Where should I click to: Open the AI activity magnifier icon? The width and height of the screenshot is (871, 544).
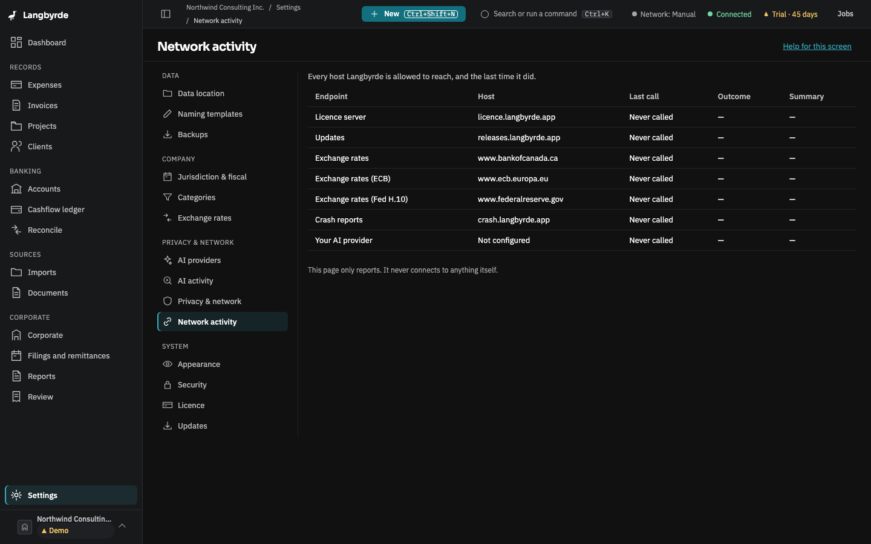coord(168,280)
